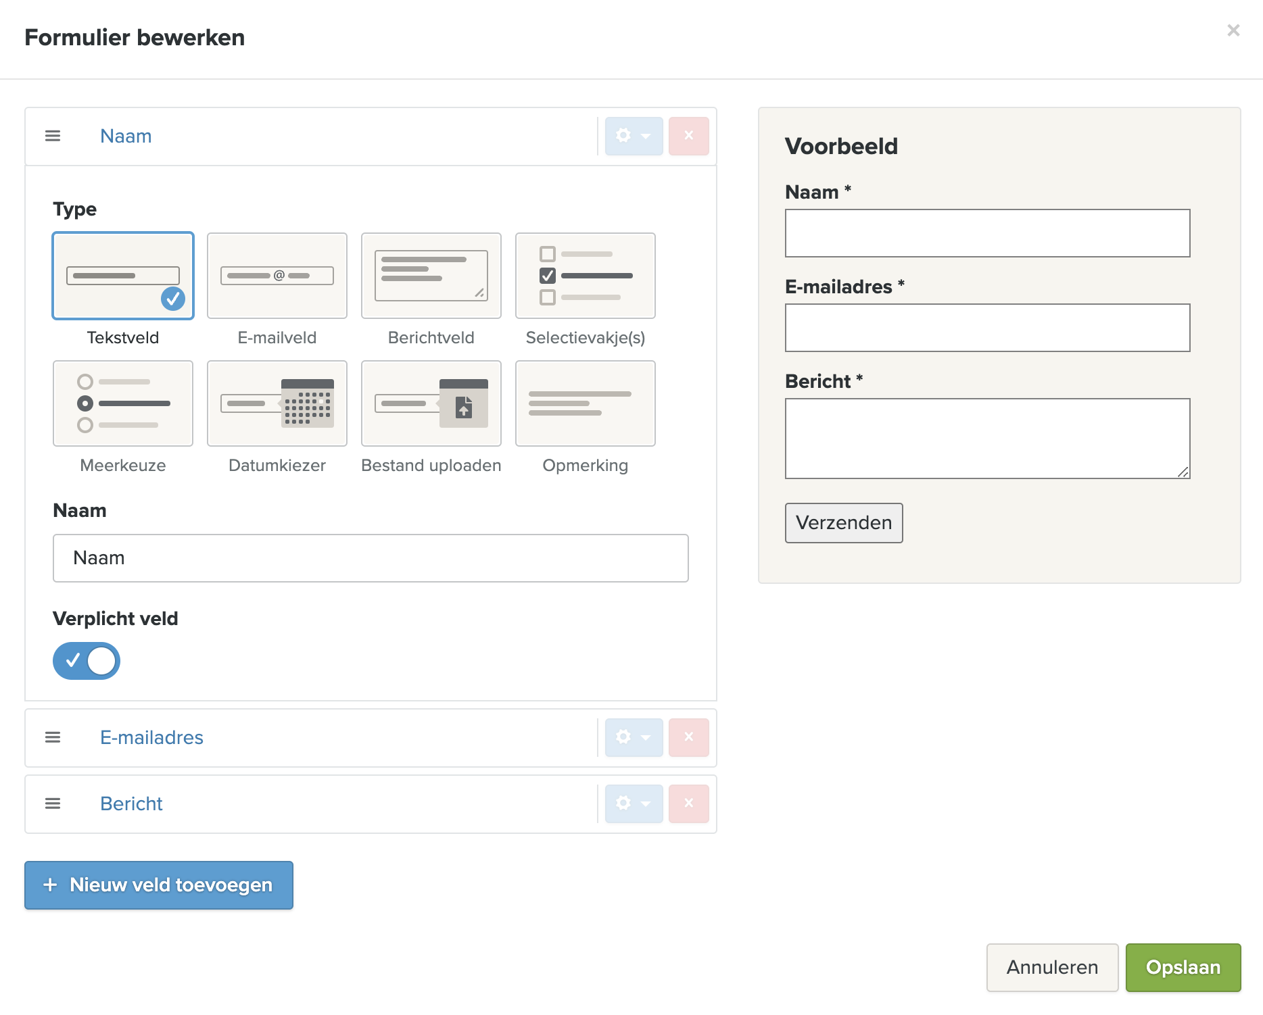Open the gear dropdown for E-mailadres field

pyautogui.click(x=634, y=737)
